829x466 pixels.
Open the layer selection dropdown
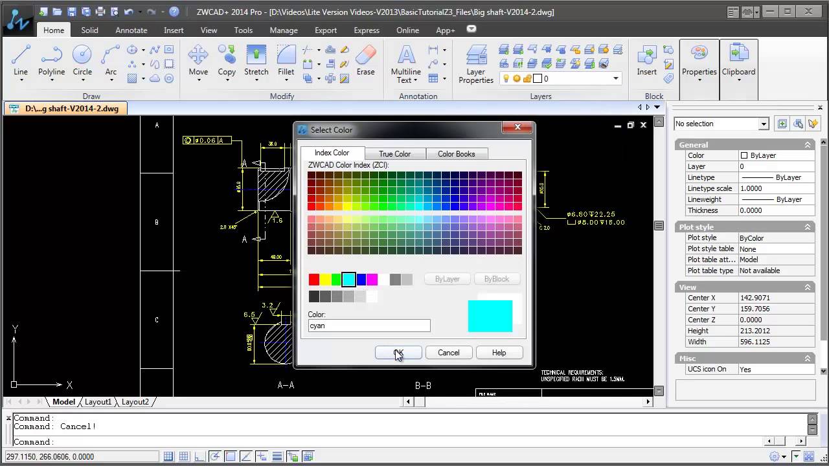(616, 78)
